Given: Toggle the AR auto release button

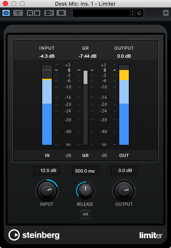Looking at the screenshot, I should pos(85,214).
